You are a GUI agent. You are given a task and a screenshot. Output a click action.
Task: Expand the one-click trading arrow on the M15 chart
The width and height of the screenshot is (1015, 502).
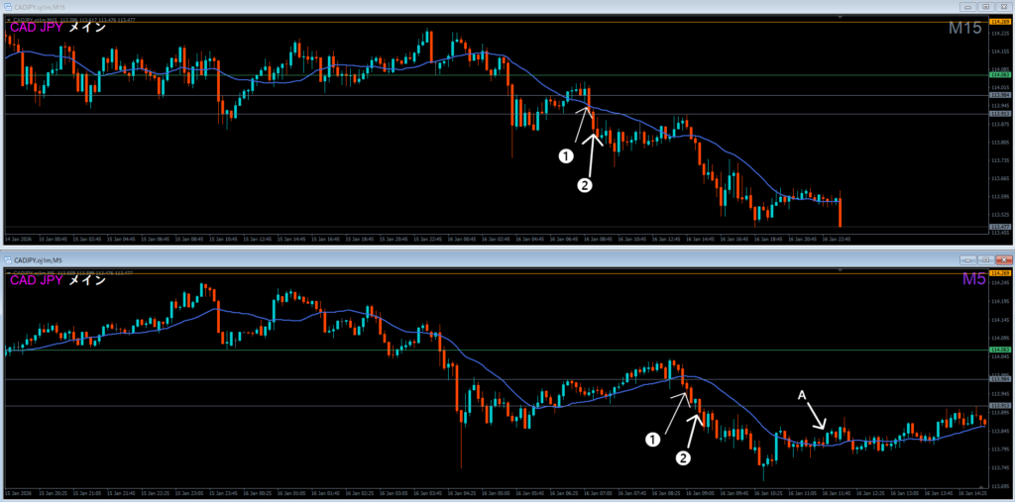pos(9,20)
